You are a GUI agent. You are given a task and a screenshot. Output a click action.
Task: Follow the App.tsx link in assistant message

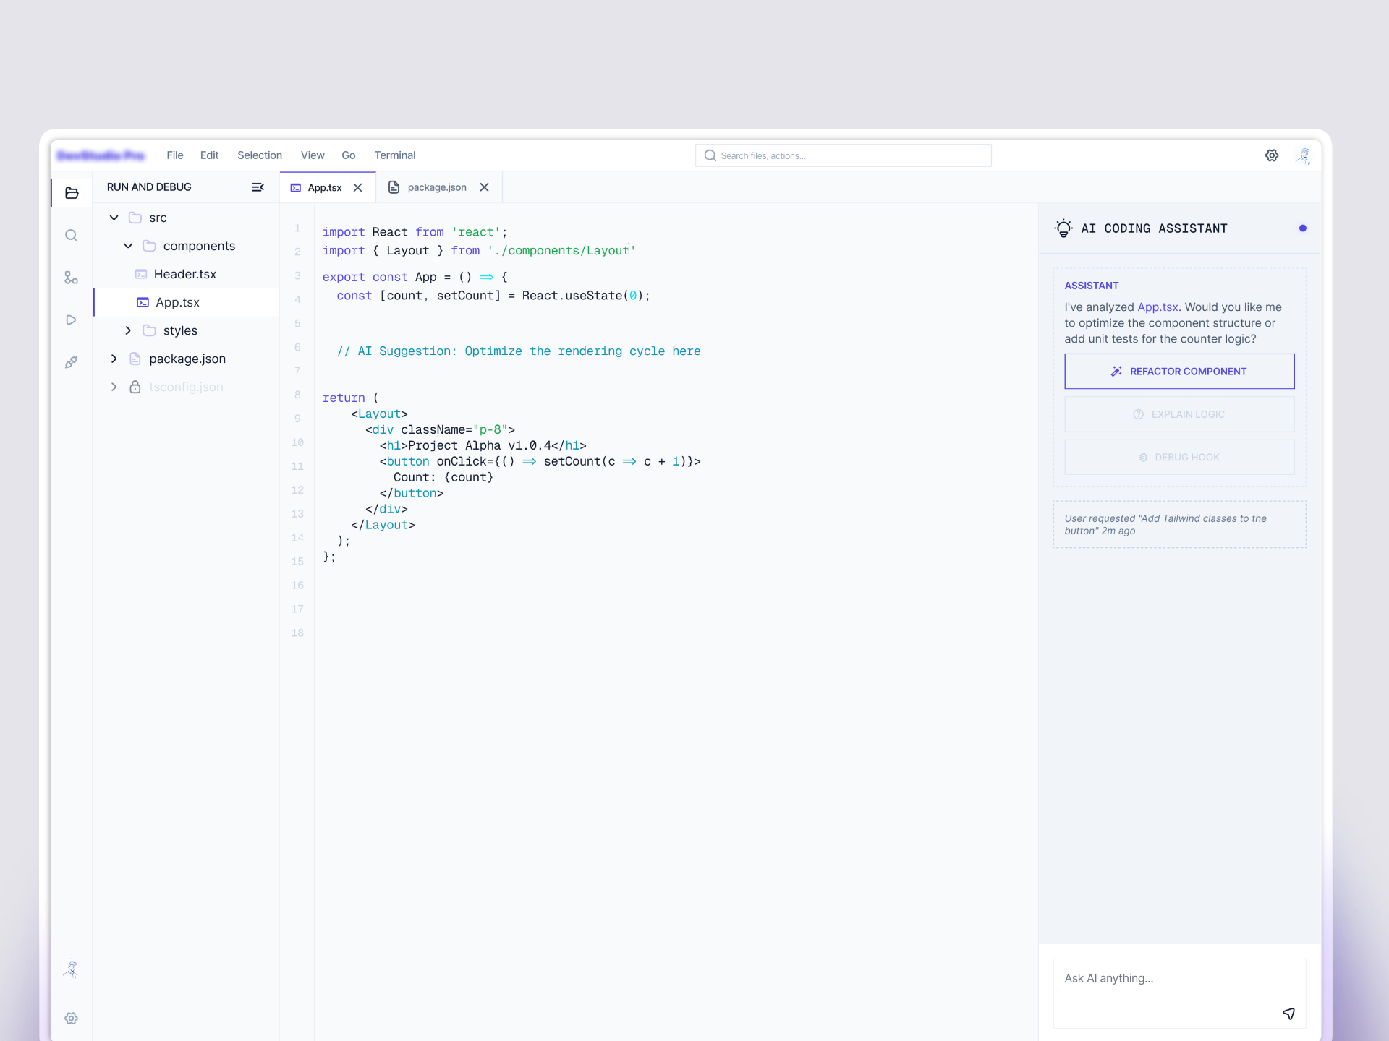click(1157, 307)
